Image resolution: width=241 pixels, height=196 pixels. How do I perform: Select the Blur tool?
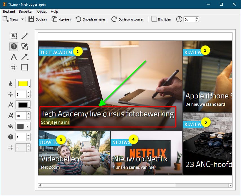pyautogui.click(x=14, y=67)
